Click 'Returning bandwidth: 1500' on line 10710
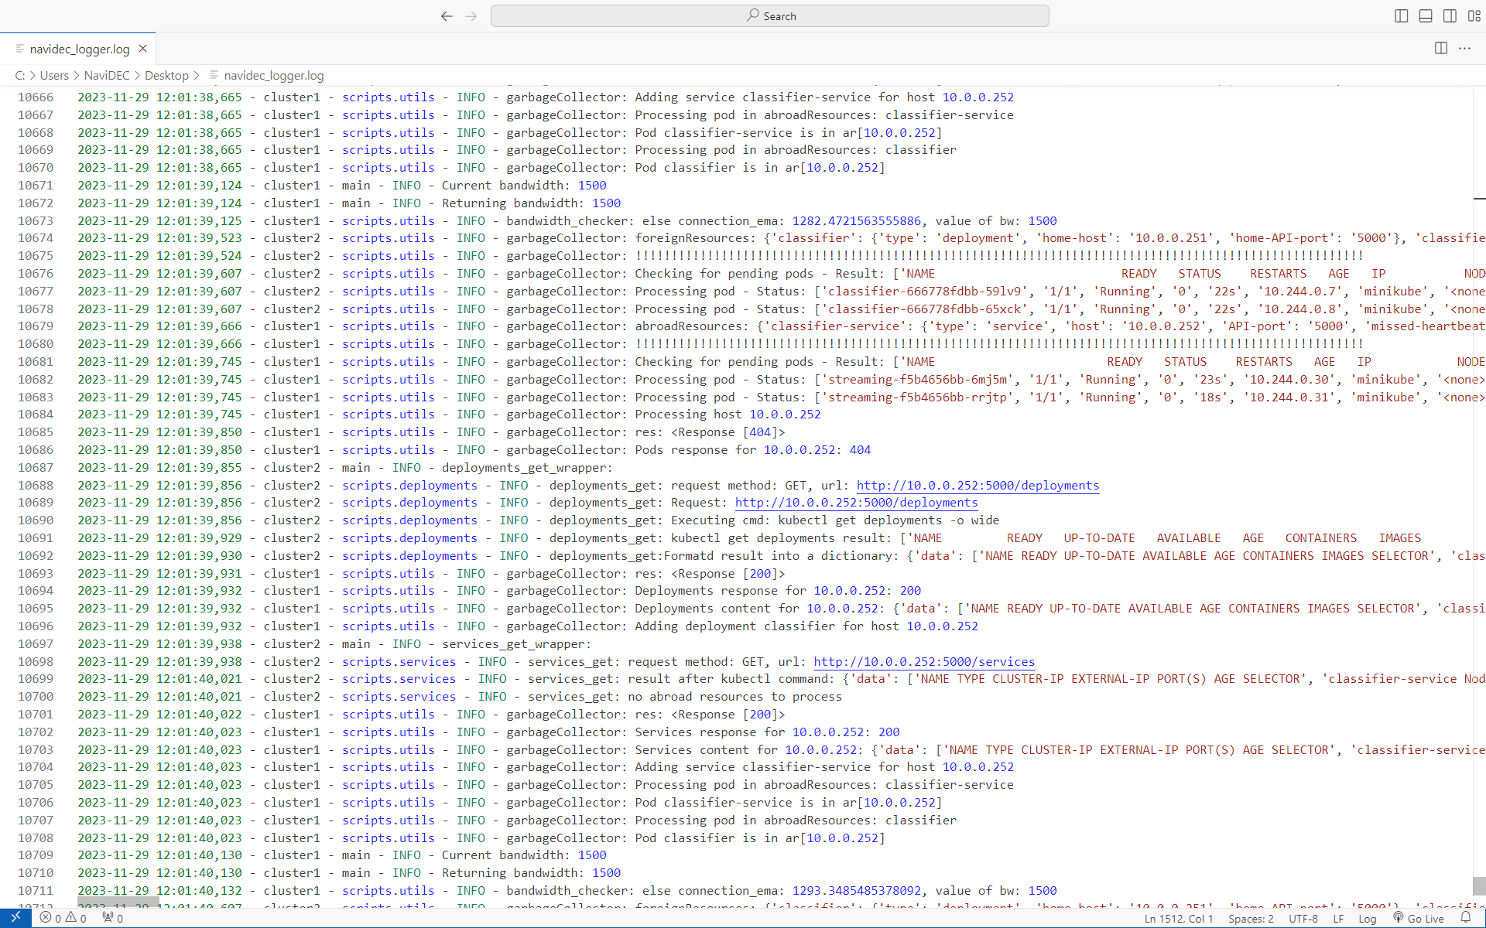The image size is (1486, 928). tap(531, 873)
